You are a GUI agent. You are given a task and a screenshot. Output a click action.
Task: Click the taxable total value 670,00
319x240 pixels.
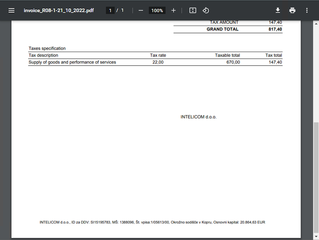pos(233,62)
